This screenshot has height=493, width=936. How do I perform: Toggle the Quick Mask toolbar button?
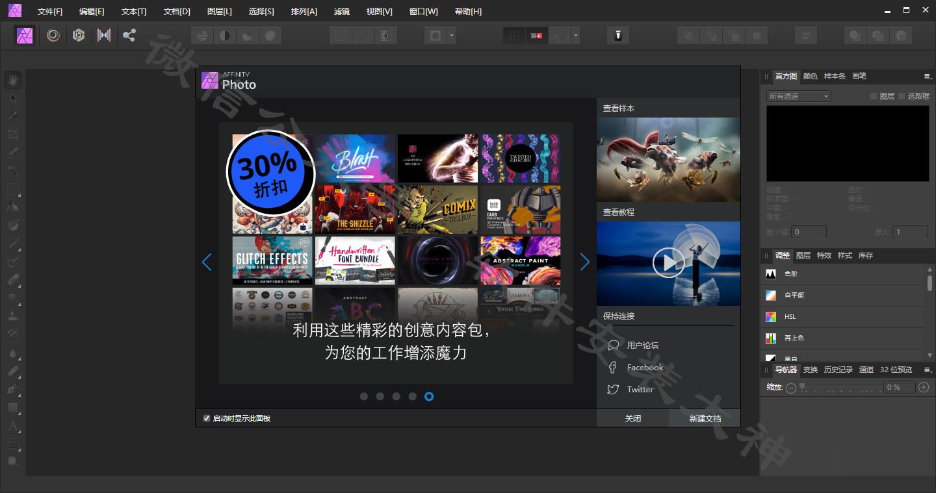(x=435, y=36)
